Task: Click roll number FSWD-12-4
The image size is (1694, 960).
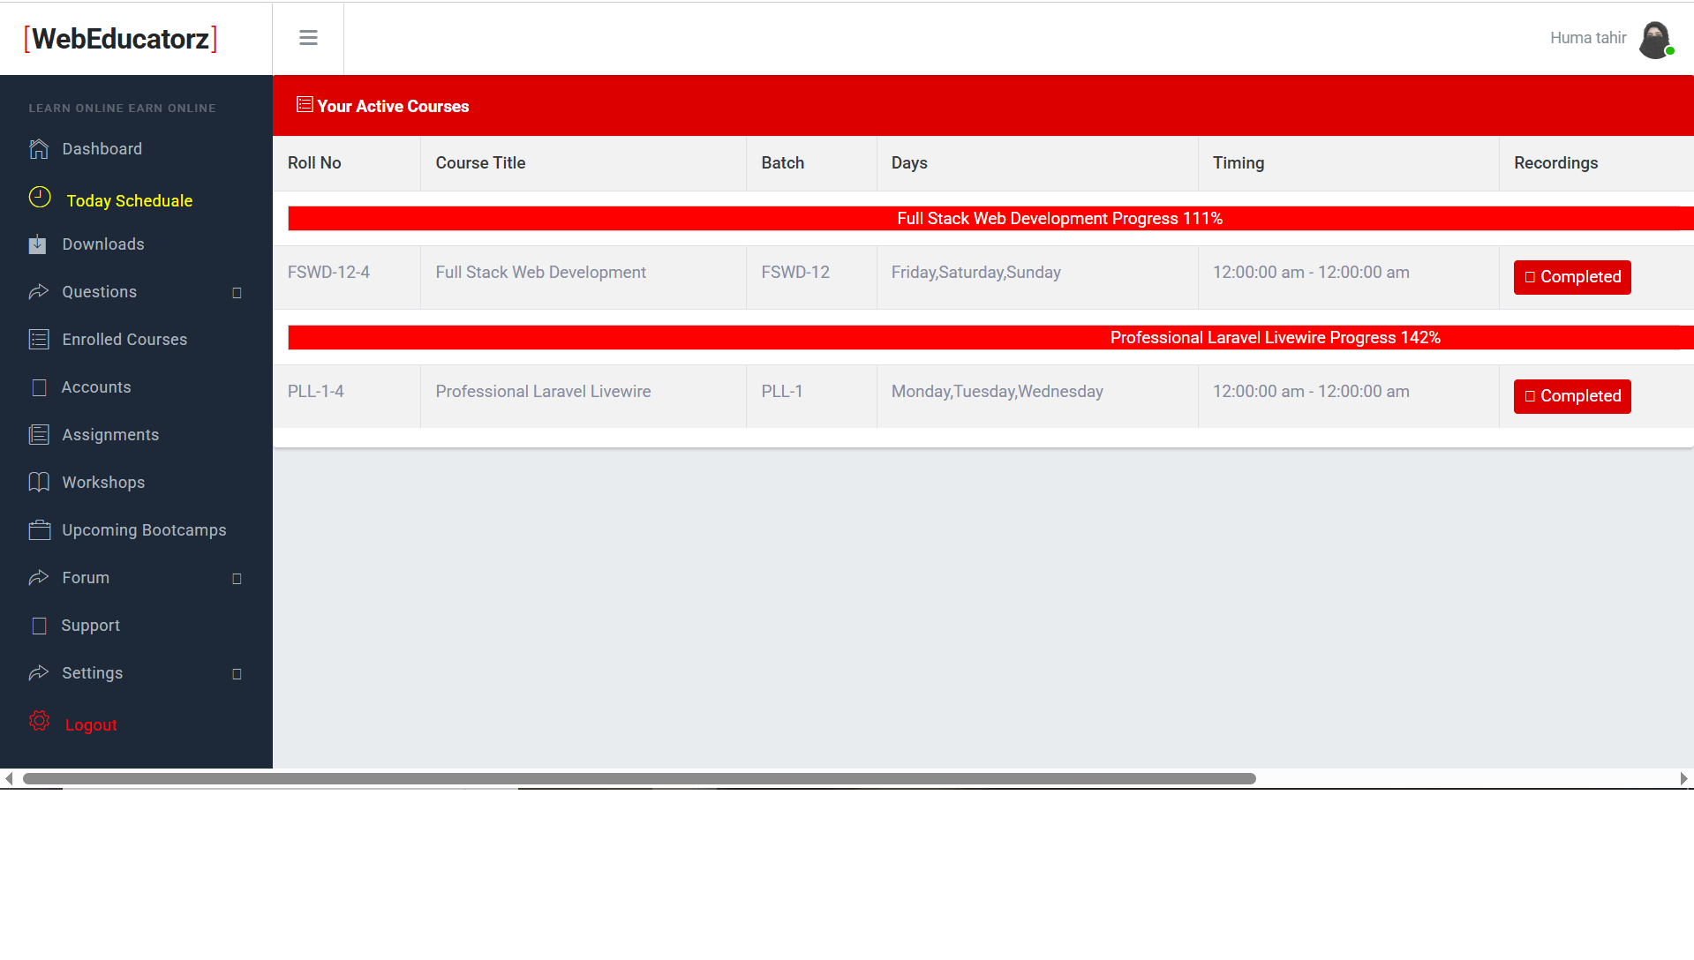Action: tap(328, 273)
